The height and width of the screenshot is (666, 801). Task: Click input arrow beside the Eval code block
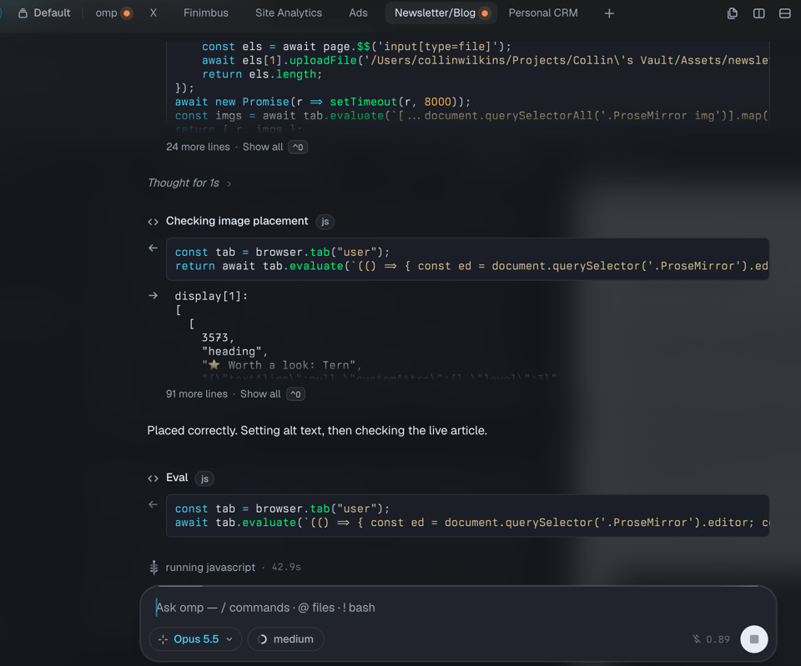153,505
